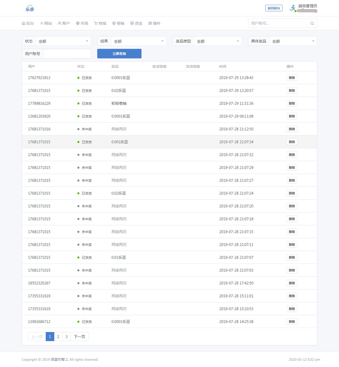
Task: Click the 乐步 logo icon
Action: [30, 8]
